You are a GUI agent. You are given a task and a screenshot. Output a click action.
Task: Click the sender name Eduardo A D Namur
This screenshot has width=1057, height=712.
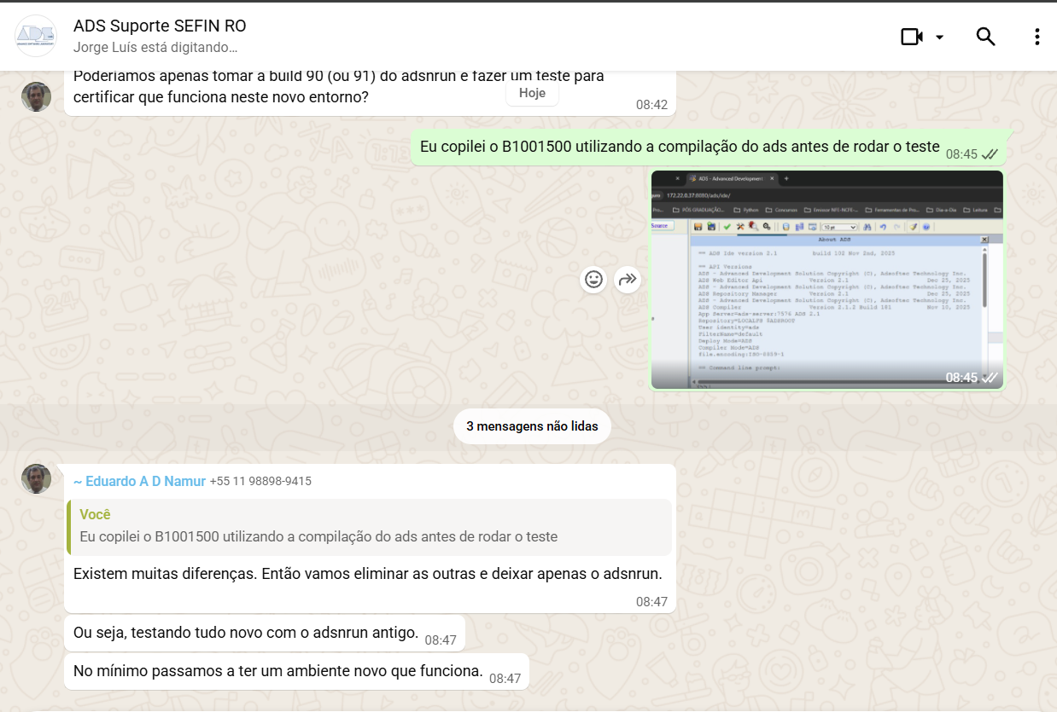(139, 481)
